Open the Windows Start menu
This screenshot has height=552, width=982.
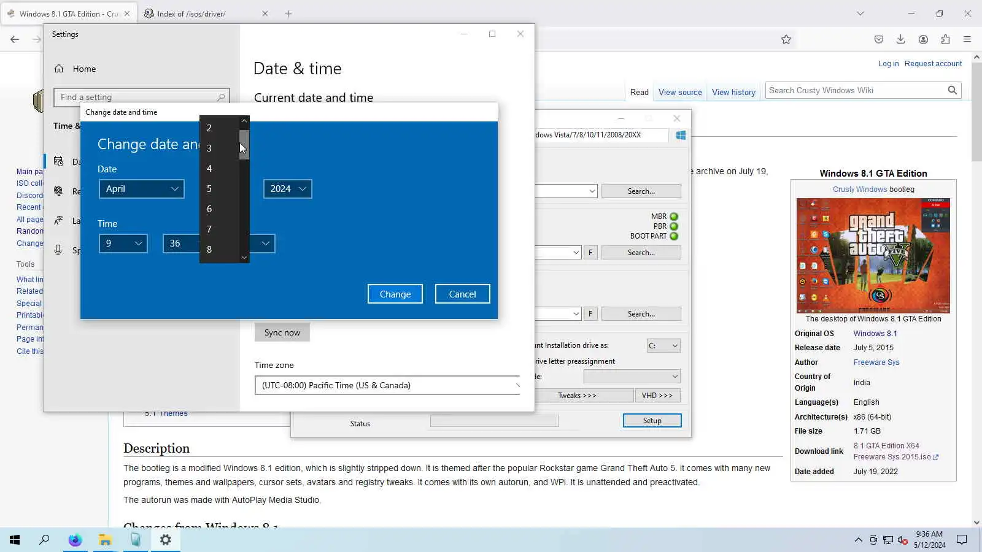[x=15, y=540]
